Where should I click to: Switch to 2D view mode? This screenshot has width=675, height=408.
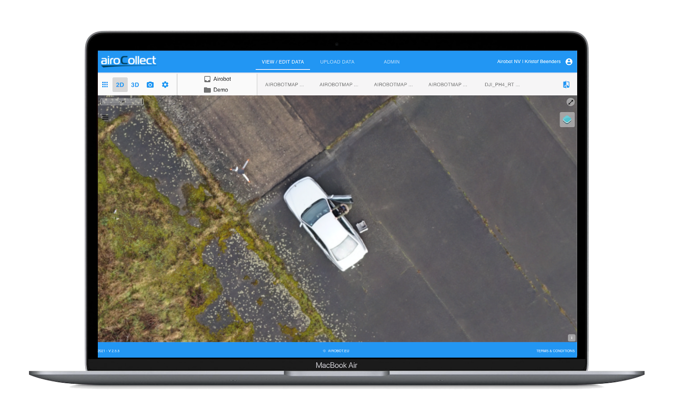click(x=120, y=85)
